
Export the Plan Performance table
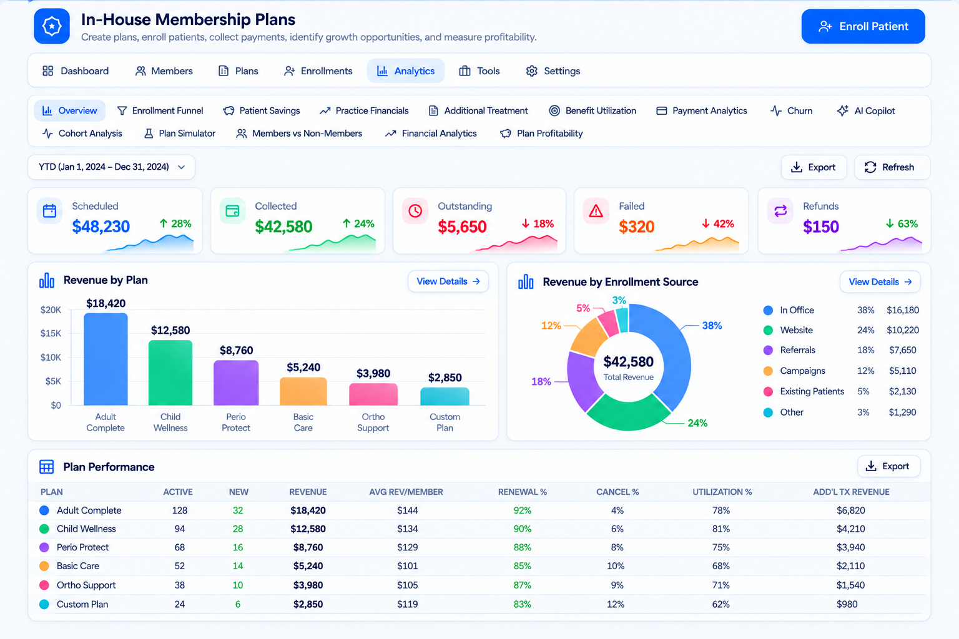click(x=888, y=466)
